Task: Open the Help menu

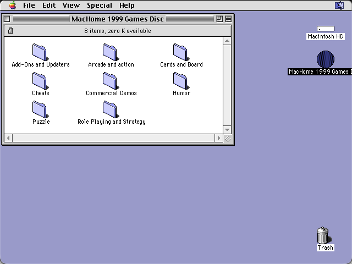Action: (x=127, y=5)
